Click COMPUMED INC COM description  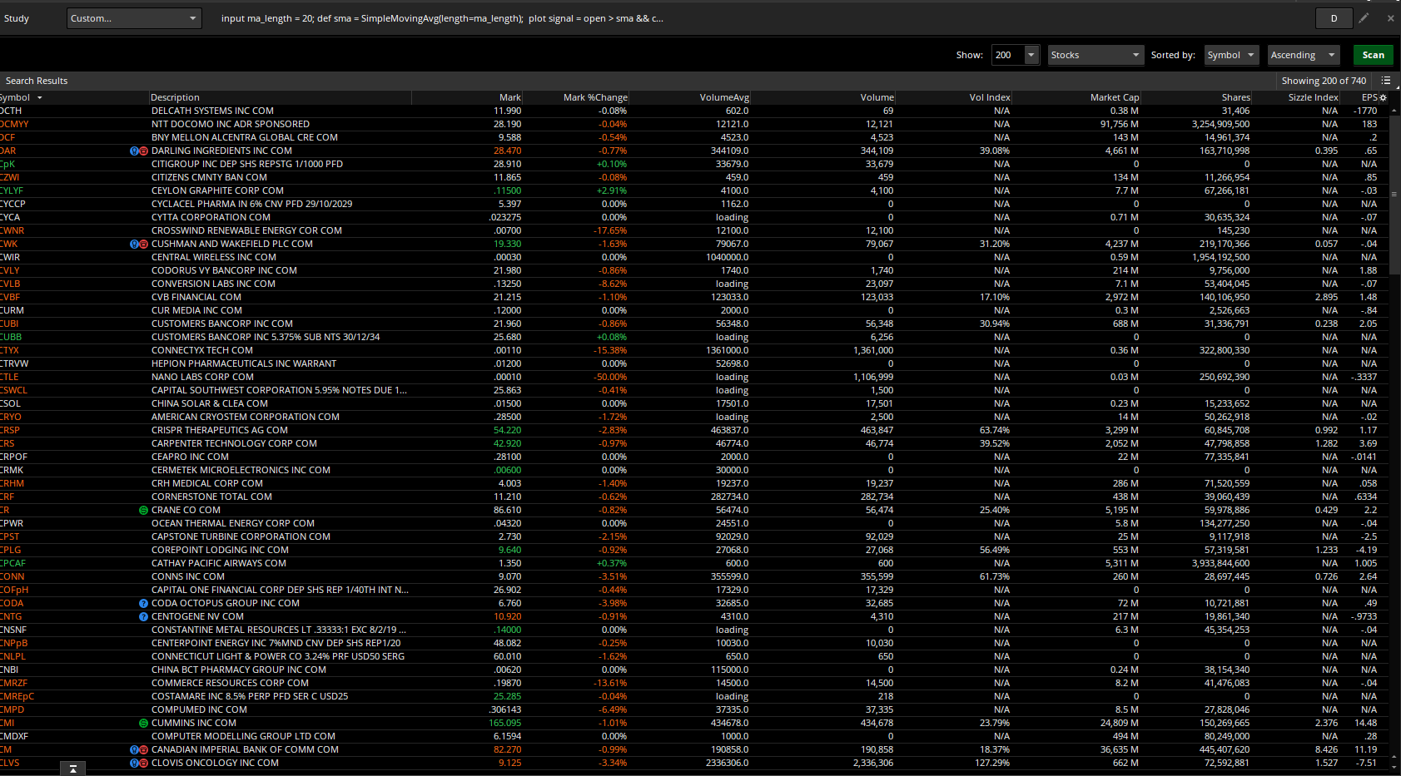(199, 709)
